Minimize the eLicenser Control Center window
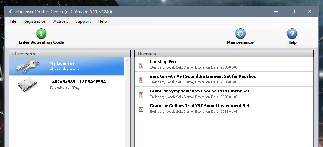The image size is (323, 147). (x=276, y=11)
